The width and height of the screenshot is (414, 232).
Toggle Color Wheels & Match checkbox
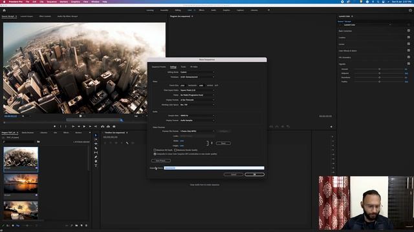(x=408, y=50)
